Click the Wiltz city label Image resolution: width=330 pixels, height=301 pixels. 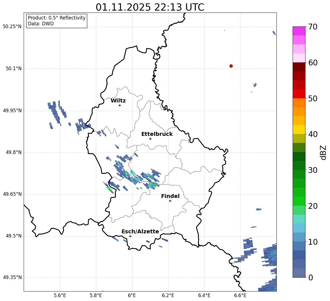[x=118, y=101]
